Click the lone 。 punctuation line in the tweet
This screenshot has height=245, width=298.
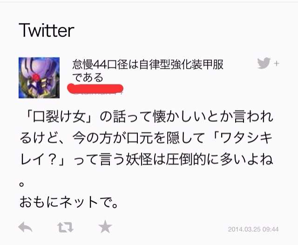coord(21,184)
